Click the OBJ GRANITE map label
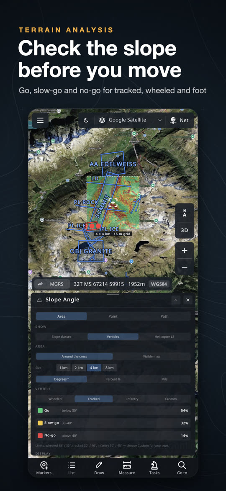Viewport: 226px width, 491px height. point(91,251)
